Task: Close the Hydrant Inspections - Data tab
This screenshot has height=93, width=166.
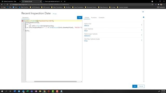Action: (x=20, y=2)
